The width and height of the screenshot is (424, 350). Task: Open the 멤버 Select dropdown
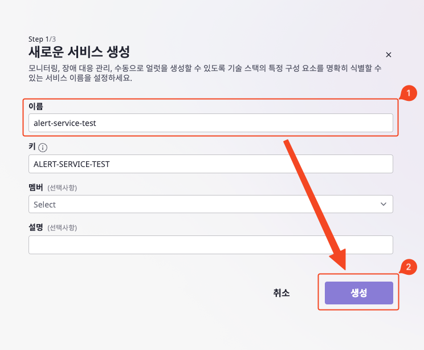click(211, 204)
